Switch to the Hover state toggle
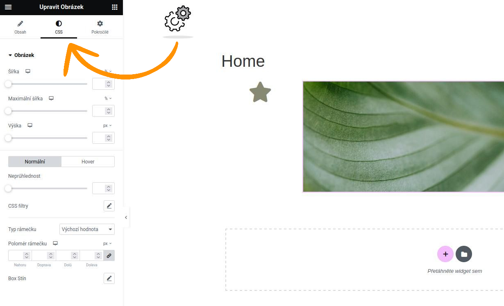Image resolution: width=504 pixels, height=306 pixels. (88, 162)
